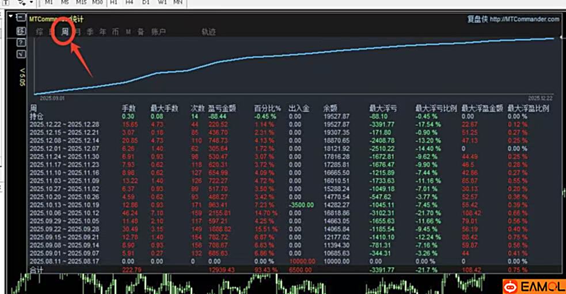Click the question mark help icon

[21, 42]
